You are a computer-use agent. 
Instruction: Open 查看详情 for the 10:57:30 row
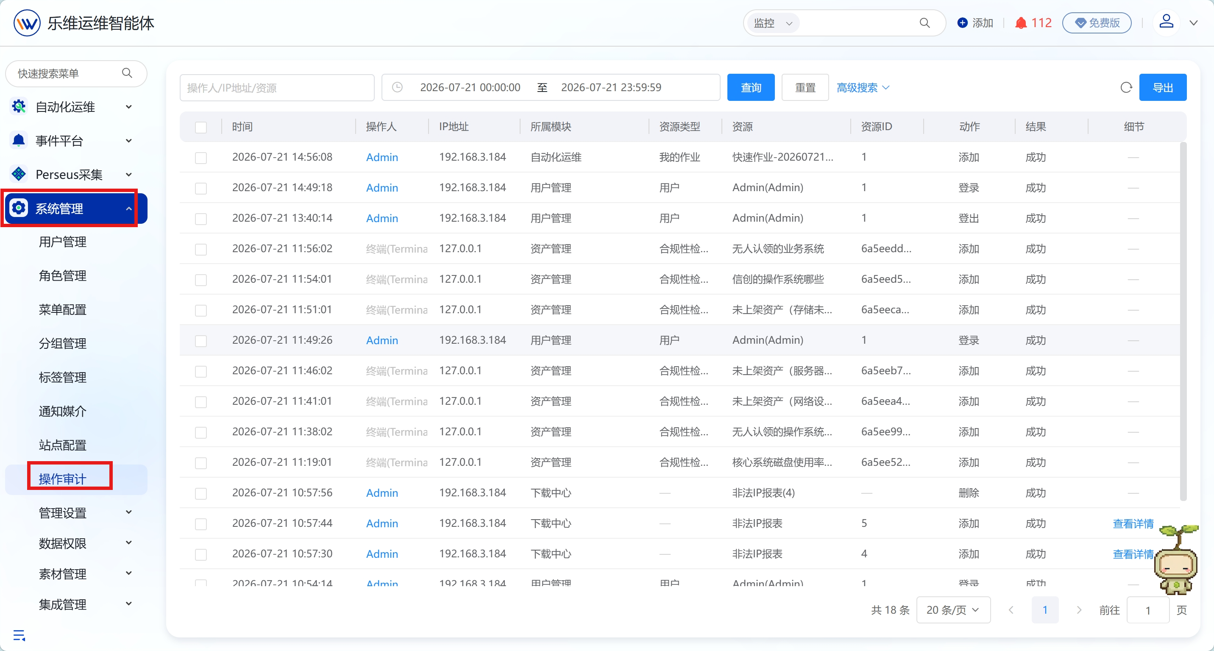point(1133,554)
